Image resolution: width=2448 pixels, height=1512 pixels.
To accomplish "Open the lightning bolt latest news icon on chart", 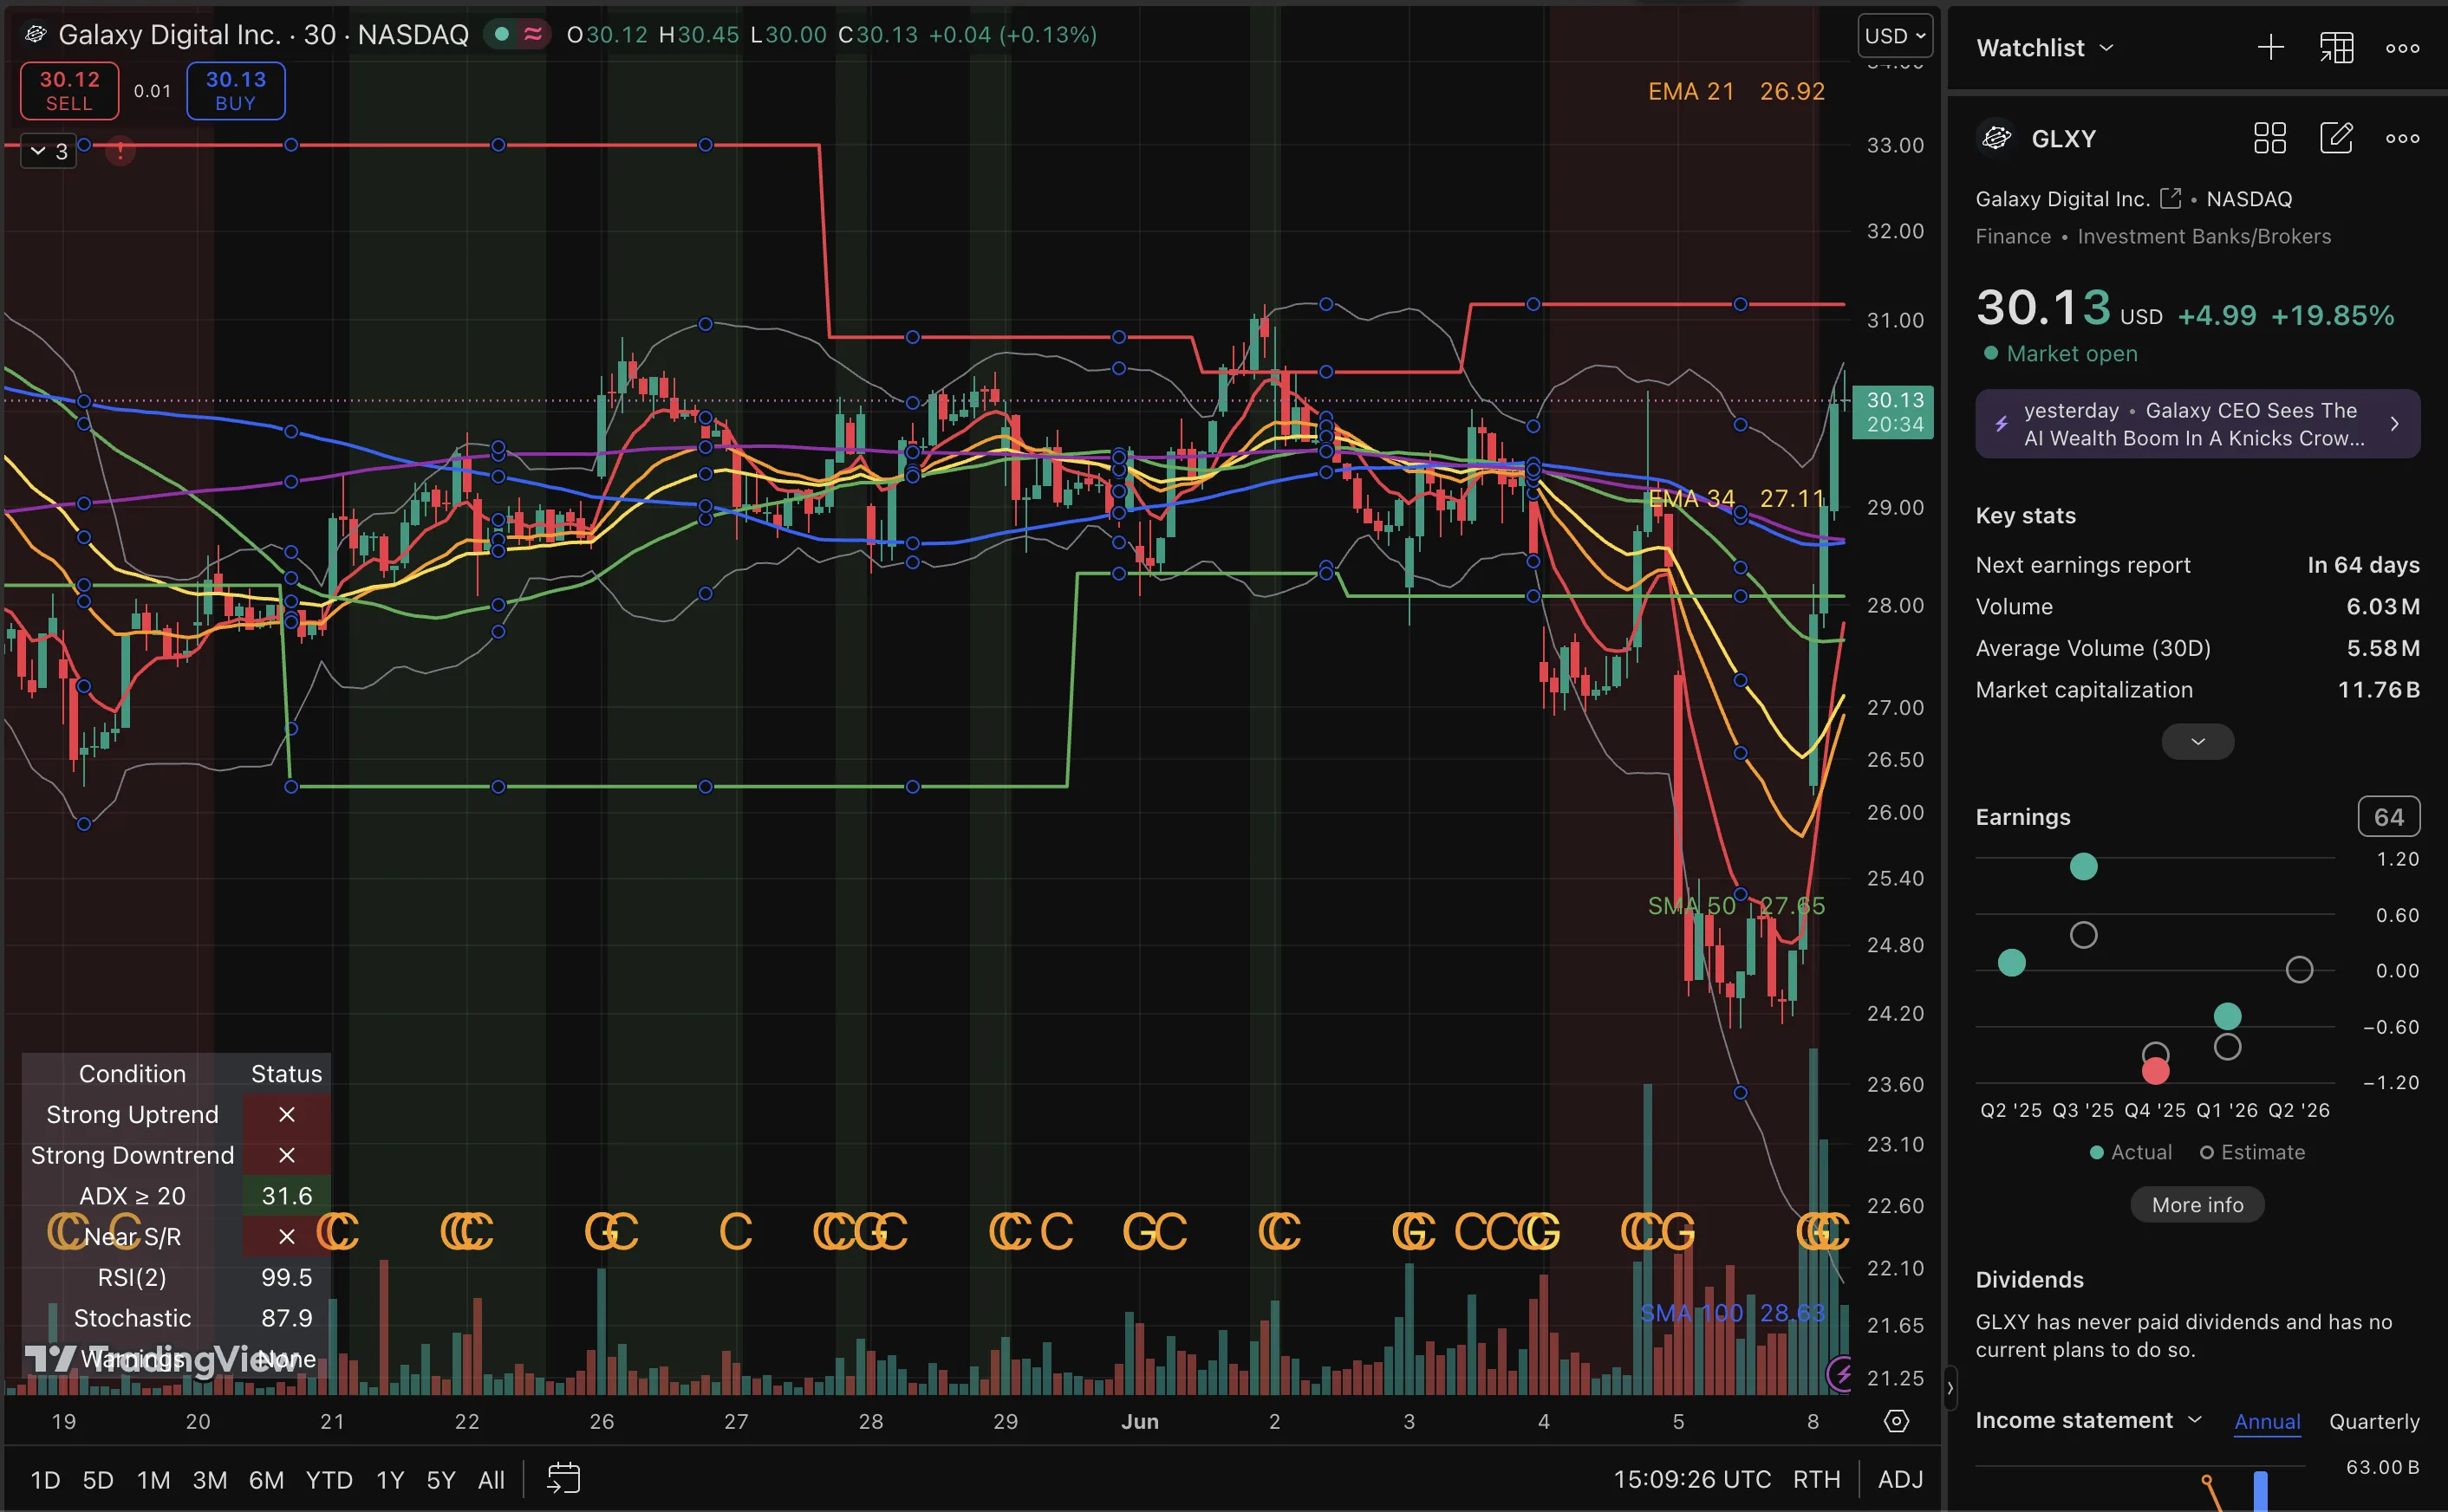I will [1840, 1373].
